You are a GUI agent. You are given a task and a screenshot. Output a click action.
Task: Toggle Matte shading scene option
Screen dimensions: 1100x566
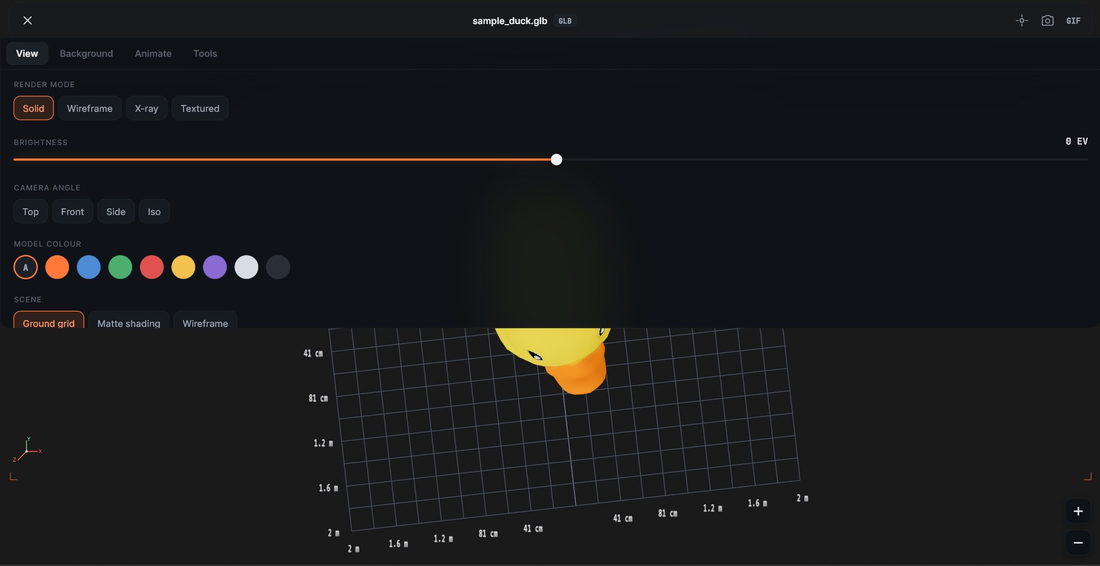[x=129, y=320]
